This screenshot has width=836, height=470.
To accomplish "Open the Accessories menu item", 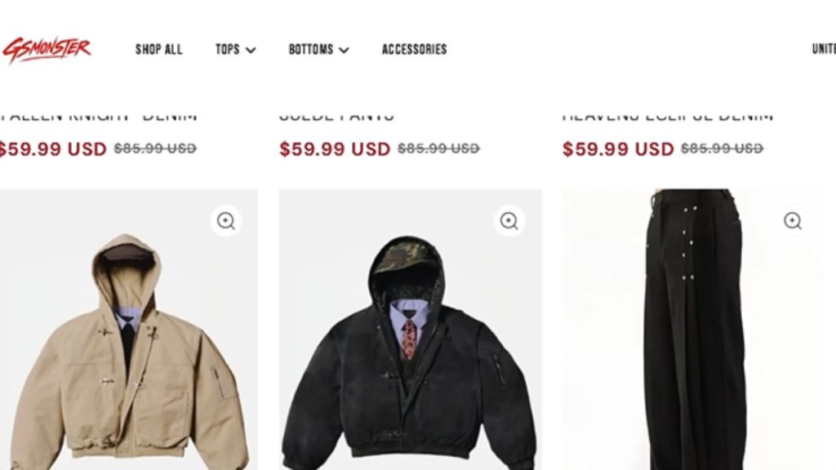I will point(414,50).
